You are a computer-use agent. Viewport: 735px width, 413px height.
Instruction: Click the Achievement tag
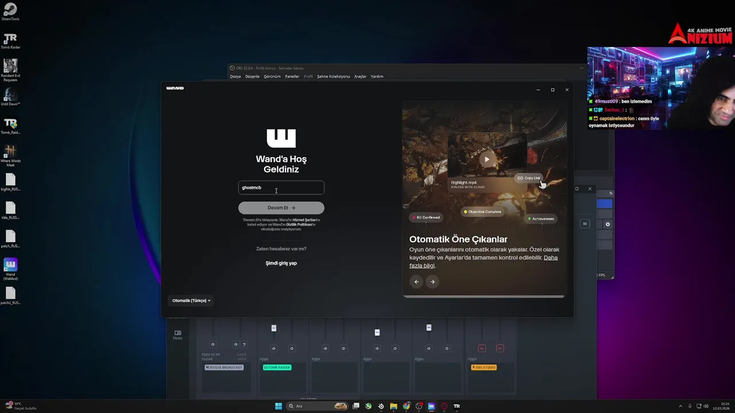point(540,219)
